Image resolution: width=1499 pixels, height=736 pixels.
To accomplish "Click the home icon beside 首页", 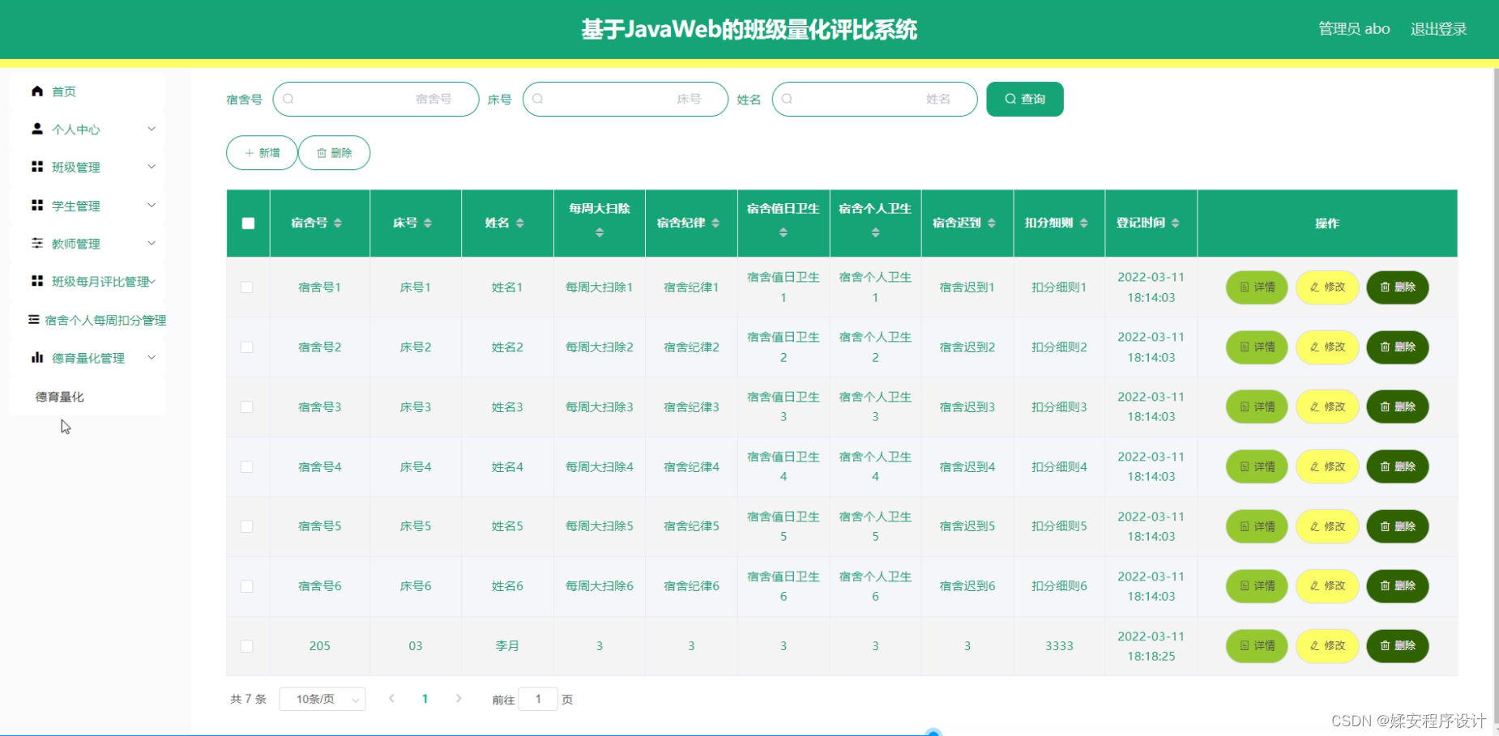I will (x=36, y=91).
